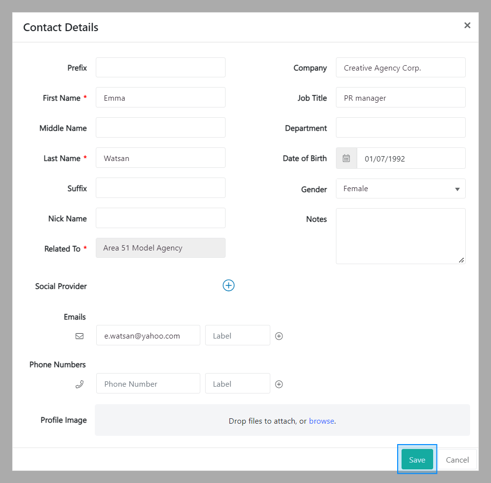
Task: Click the add email plus icon
Action: click(279, 336)
